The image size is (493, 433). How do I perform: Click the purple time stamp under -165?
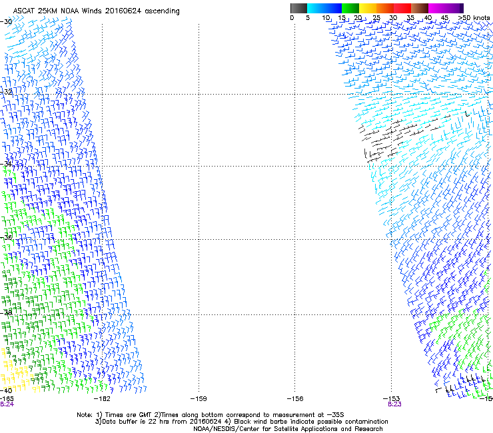pyautogui.click(x=7, y=404)
